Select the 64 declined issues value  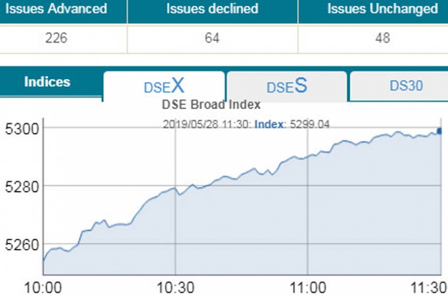click(x=212, y=38)
